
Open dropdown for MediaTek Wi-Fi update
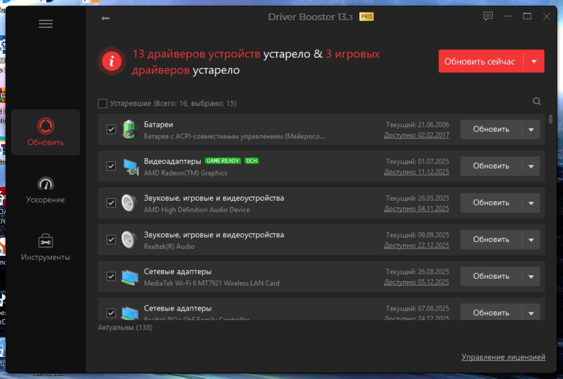pos(531,277)
